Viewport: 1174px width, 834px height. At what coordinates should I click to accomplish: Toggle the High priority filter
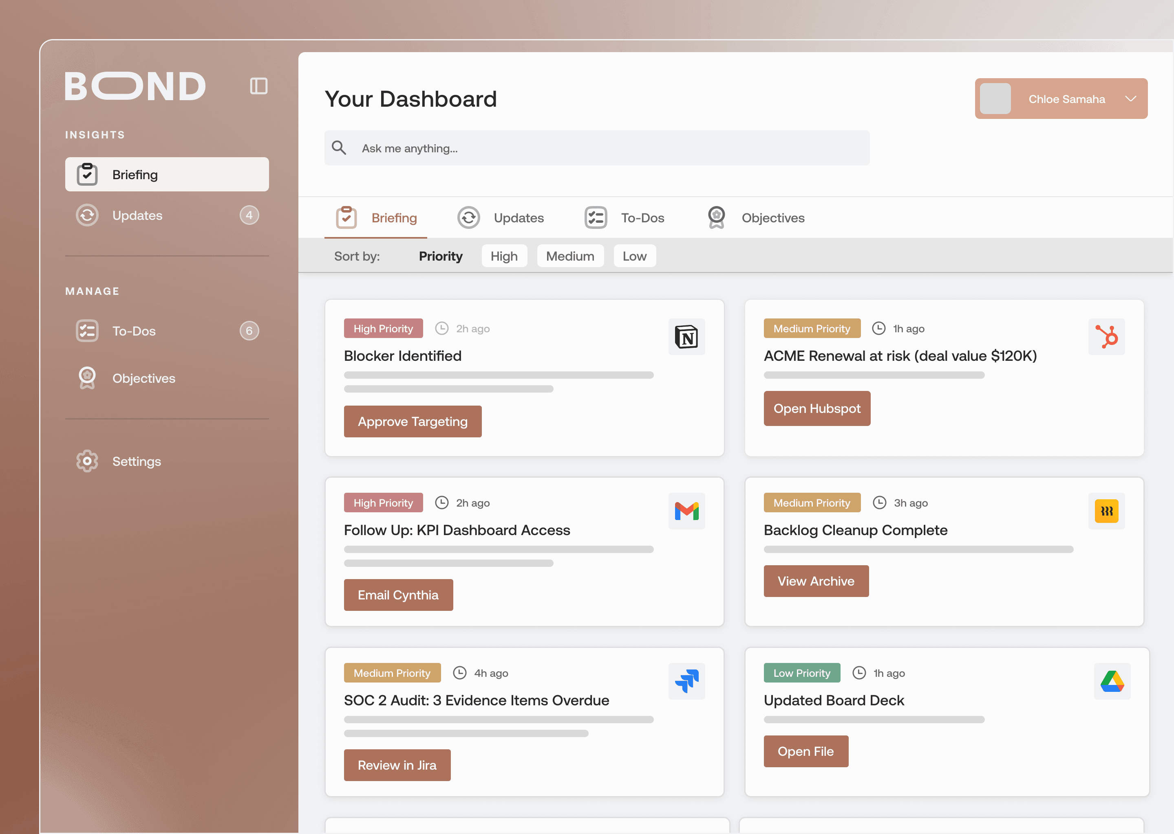[x=504, y=256]
